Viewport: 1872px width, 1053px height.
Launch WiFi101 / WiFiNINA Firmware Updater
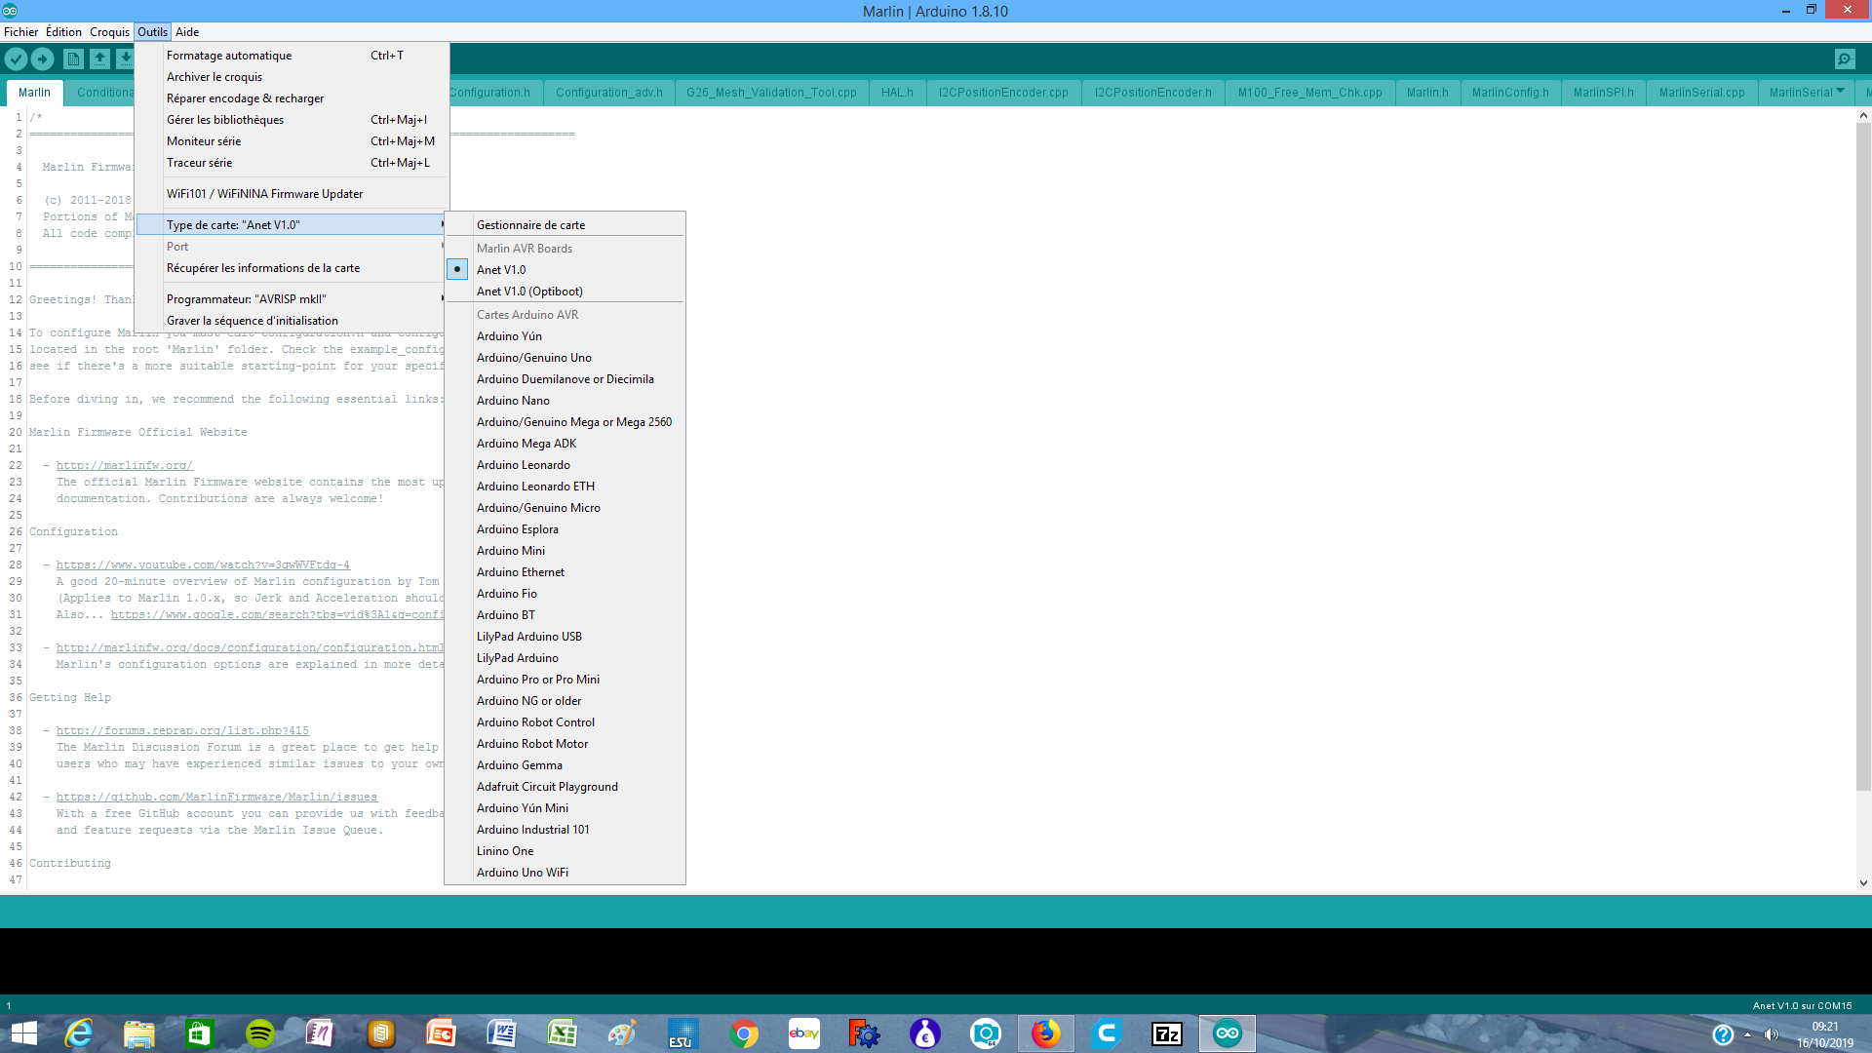[x=292, y=194]
